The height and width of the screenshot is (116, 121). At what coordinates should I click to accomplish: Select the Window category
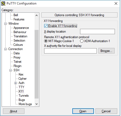click(14, 24)
